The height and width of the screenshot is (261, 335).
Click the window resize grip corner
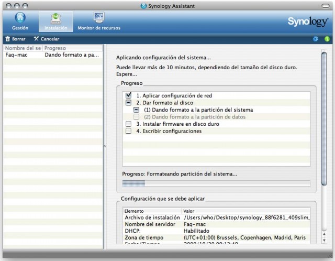pos(330,255)
